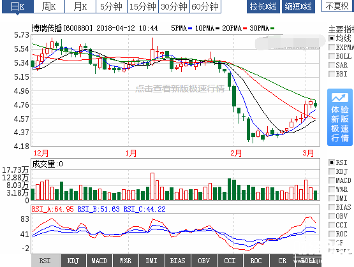Click the 17.73万 volume axis label
354x267 pixels.
(x=15, y=170)
